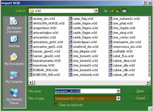Select the file icon of armyantsglow.w3d
This screenshot has height=111, width=153.
coord(31,33)
